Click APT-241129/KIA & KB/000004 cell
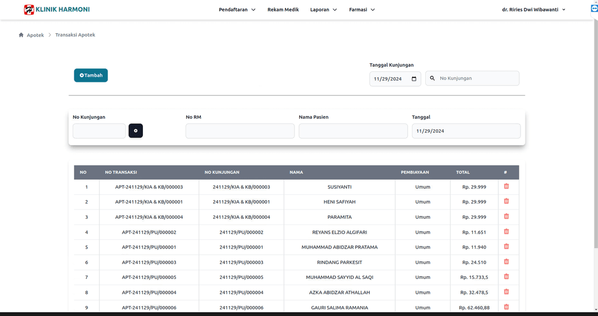This screenshot has height=316, width=598. pos(149,217)
